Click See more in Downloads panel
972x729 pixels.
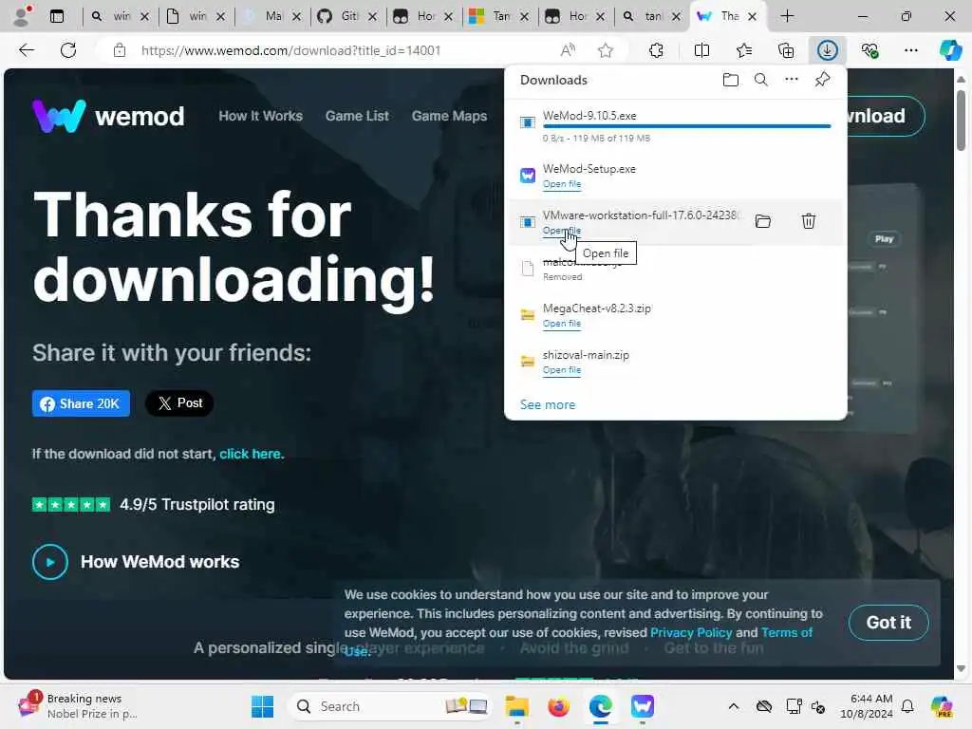pyautogui.click(x=548, y=404)
